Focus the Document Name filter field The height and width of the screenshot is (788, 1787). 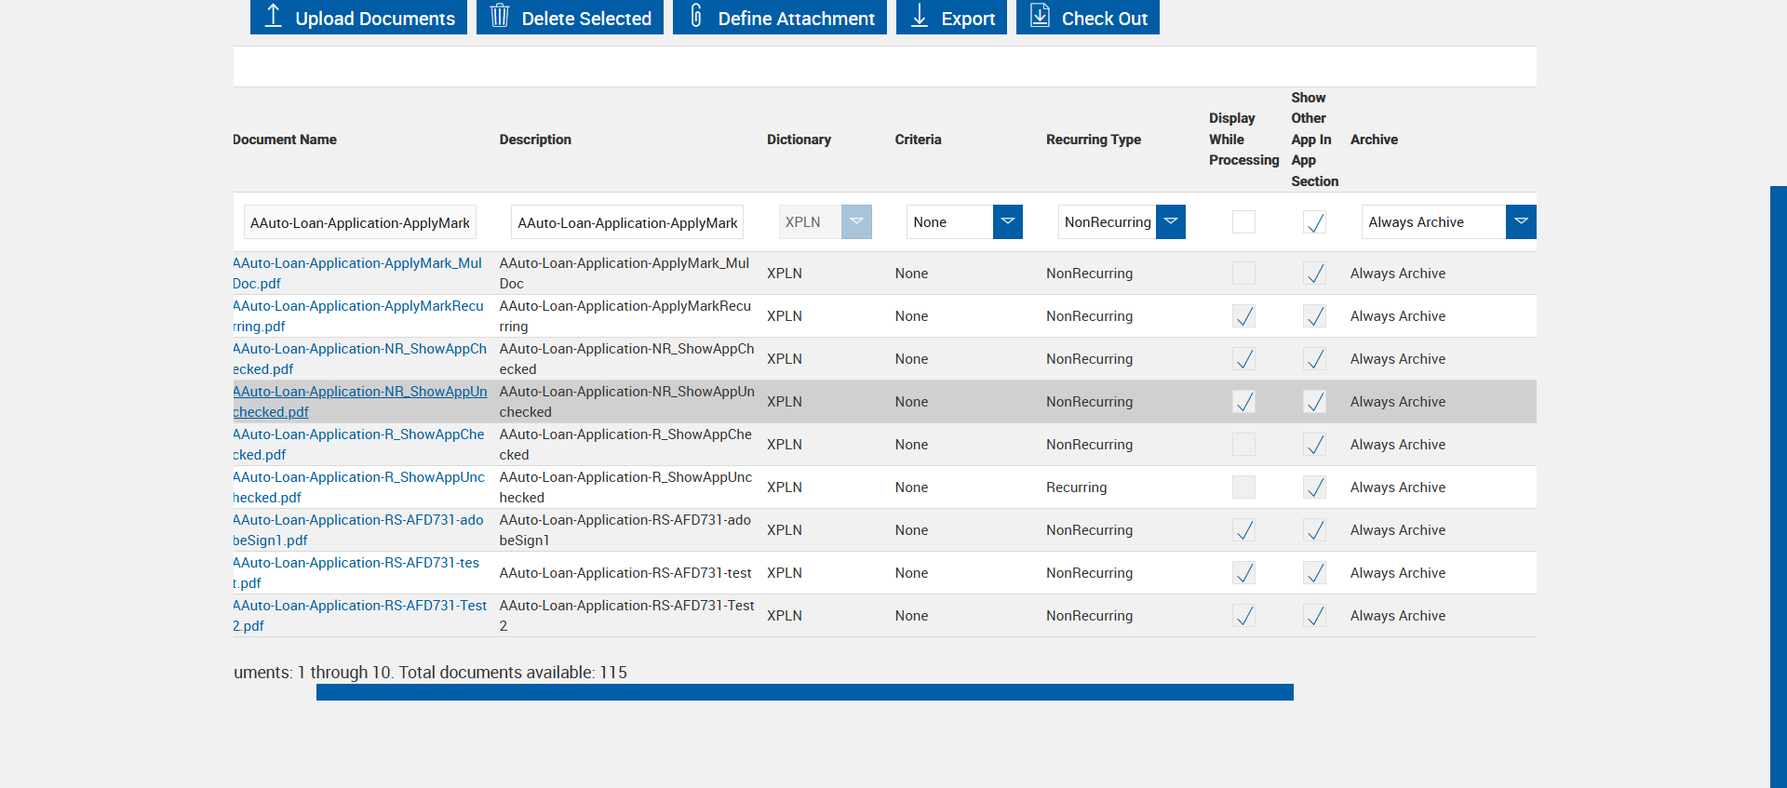(x=360, y=222)
